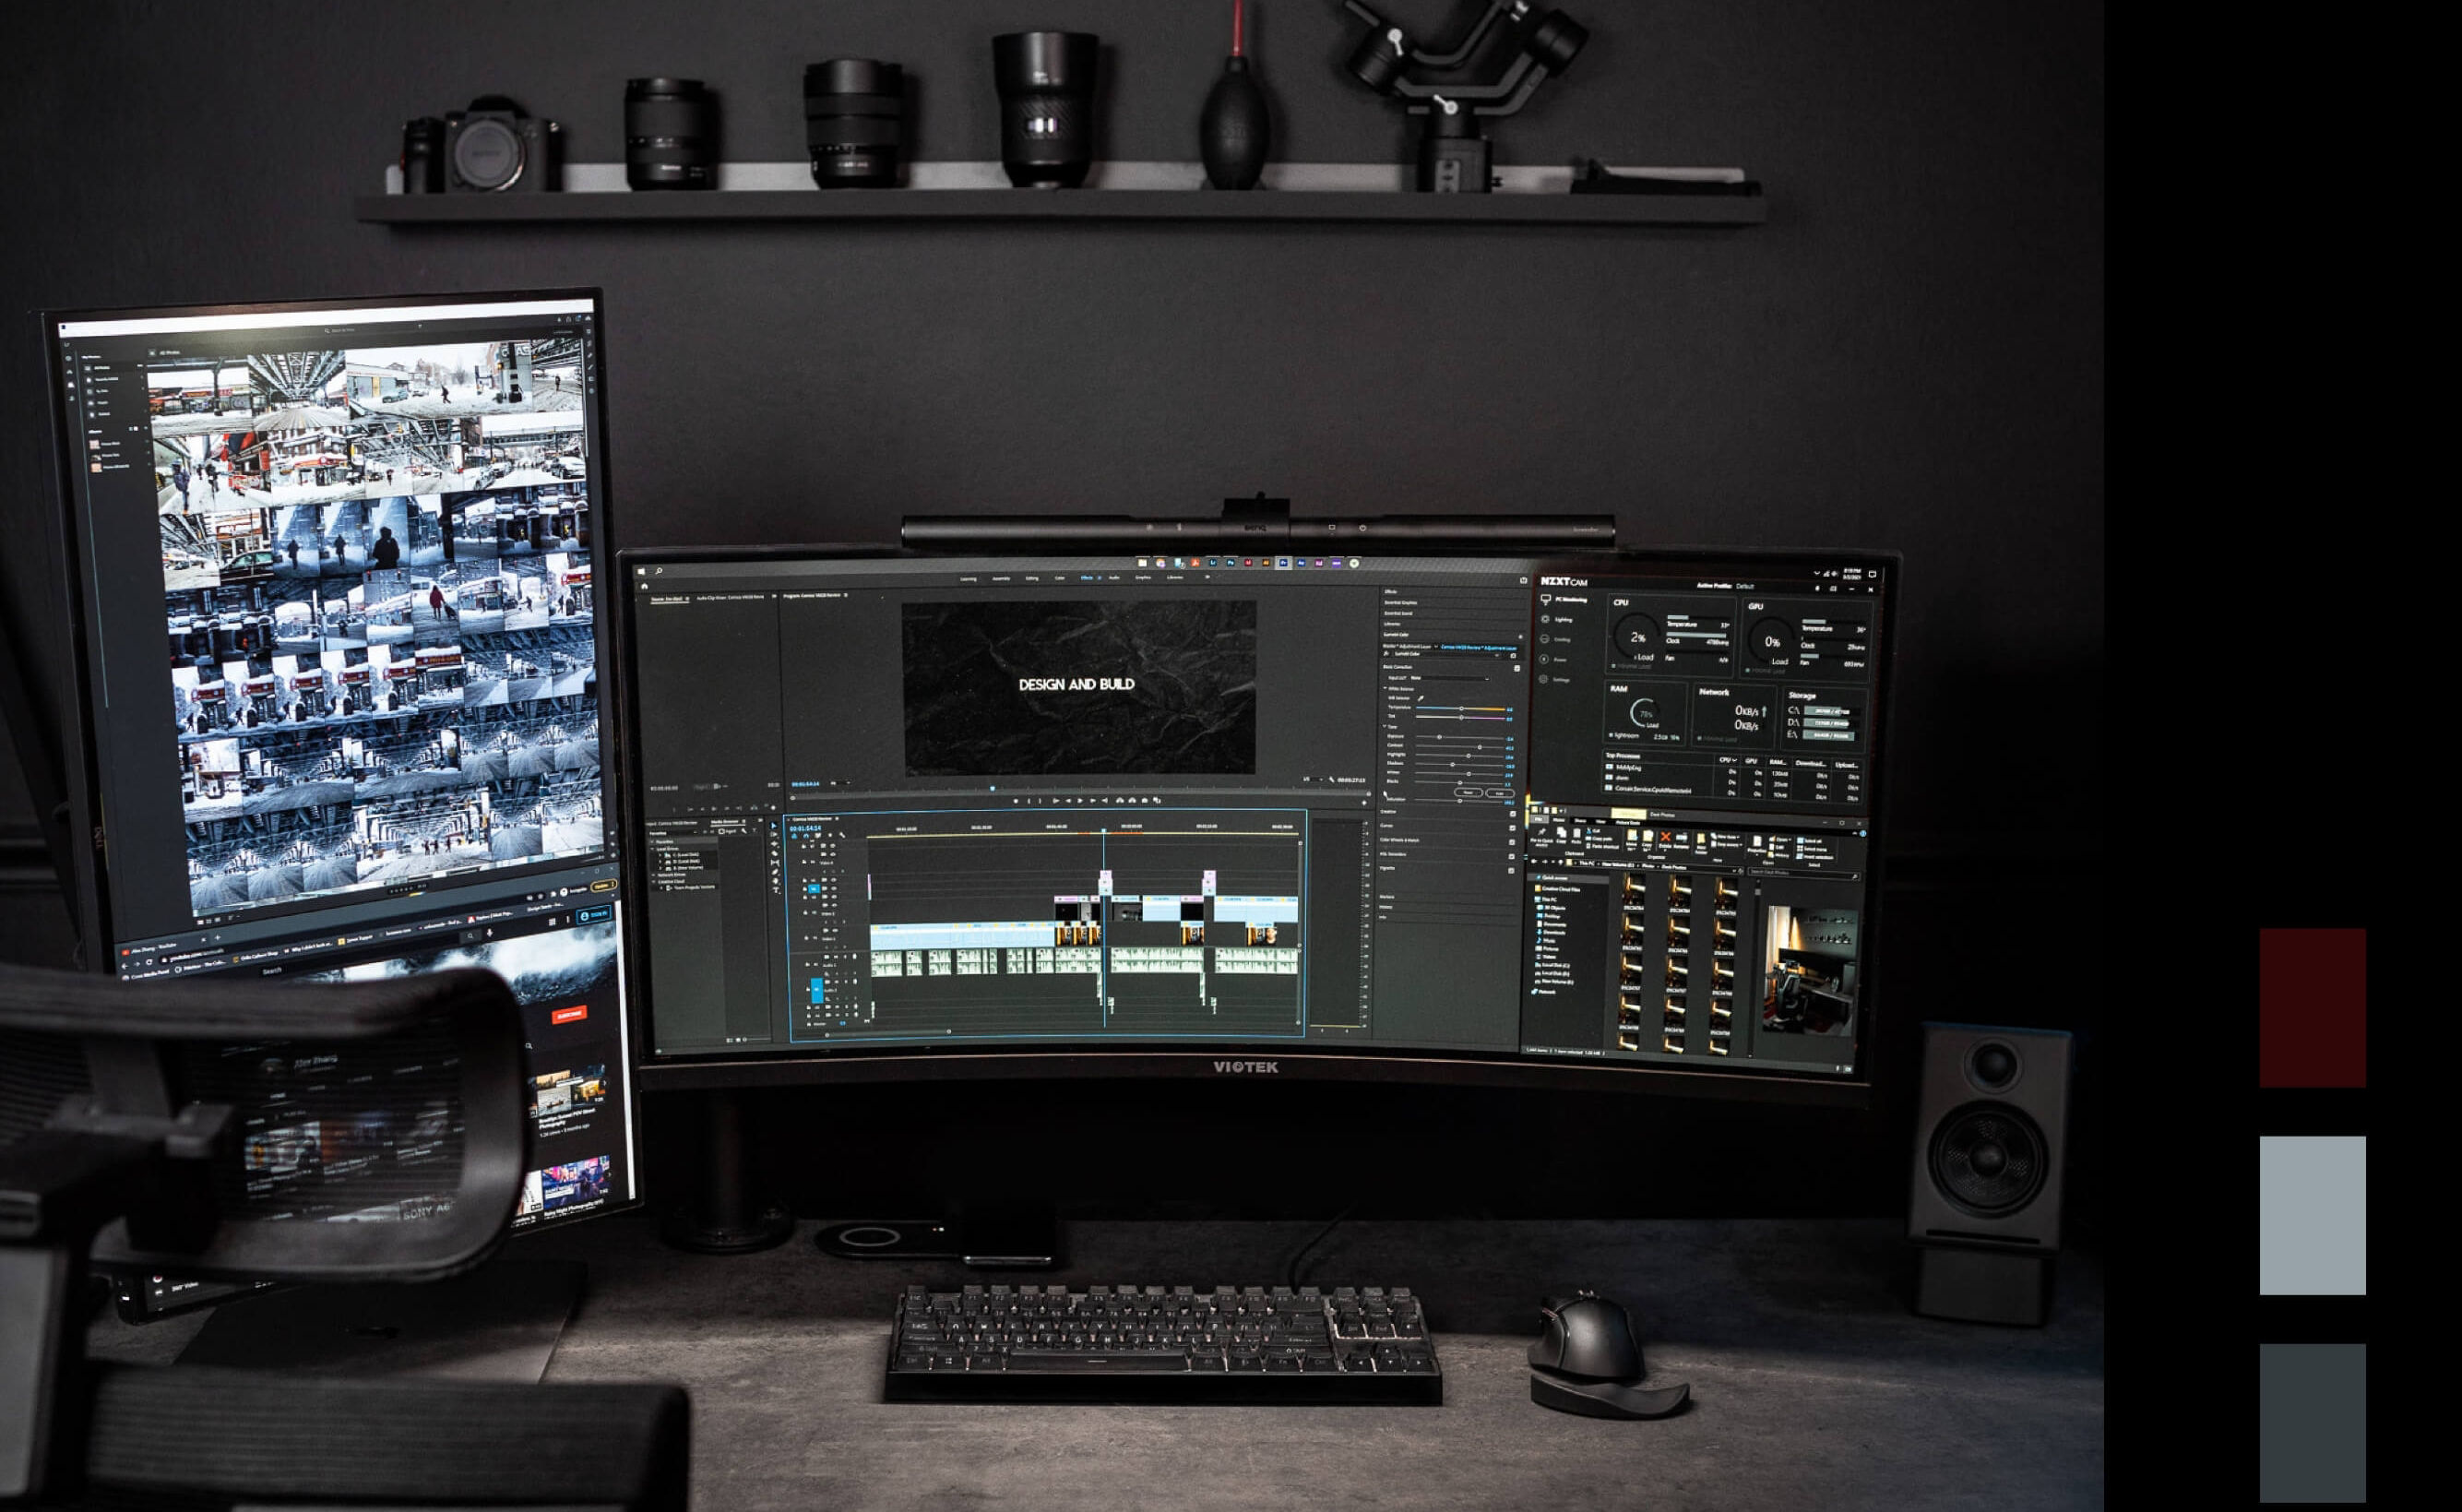The height and width of the screenshot is (1512, 2462).
Task: Switch to the Color workspace tab
Action: coord(1060,578)
